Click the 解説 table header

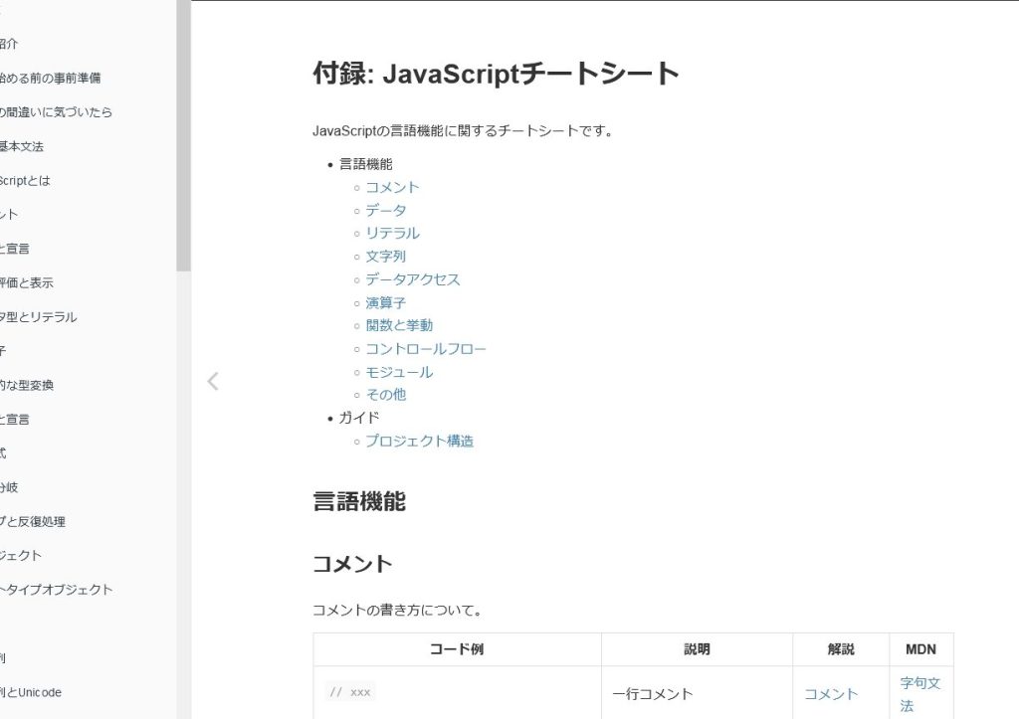click(840, 649)
